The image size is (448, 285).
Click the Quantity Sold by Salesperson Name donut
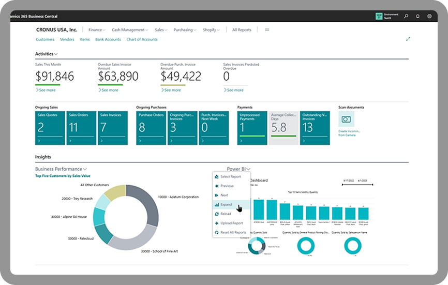coord(353,246)
